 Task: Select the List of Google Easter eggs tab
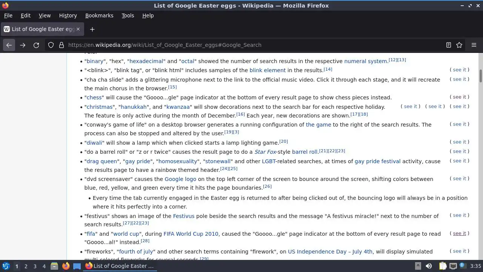[42, 29]
